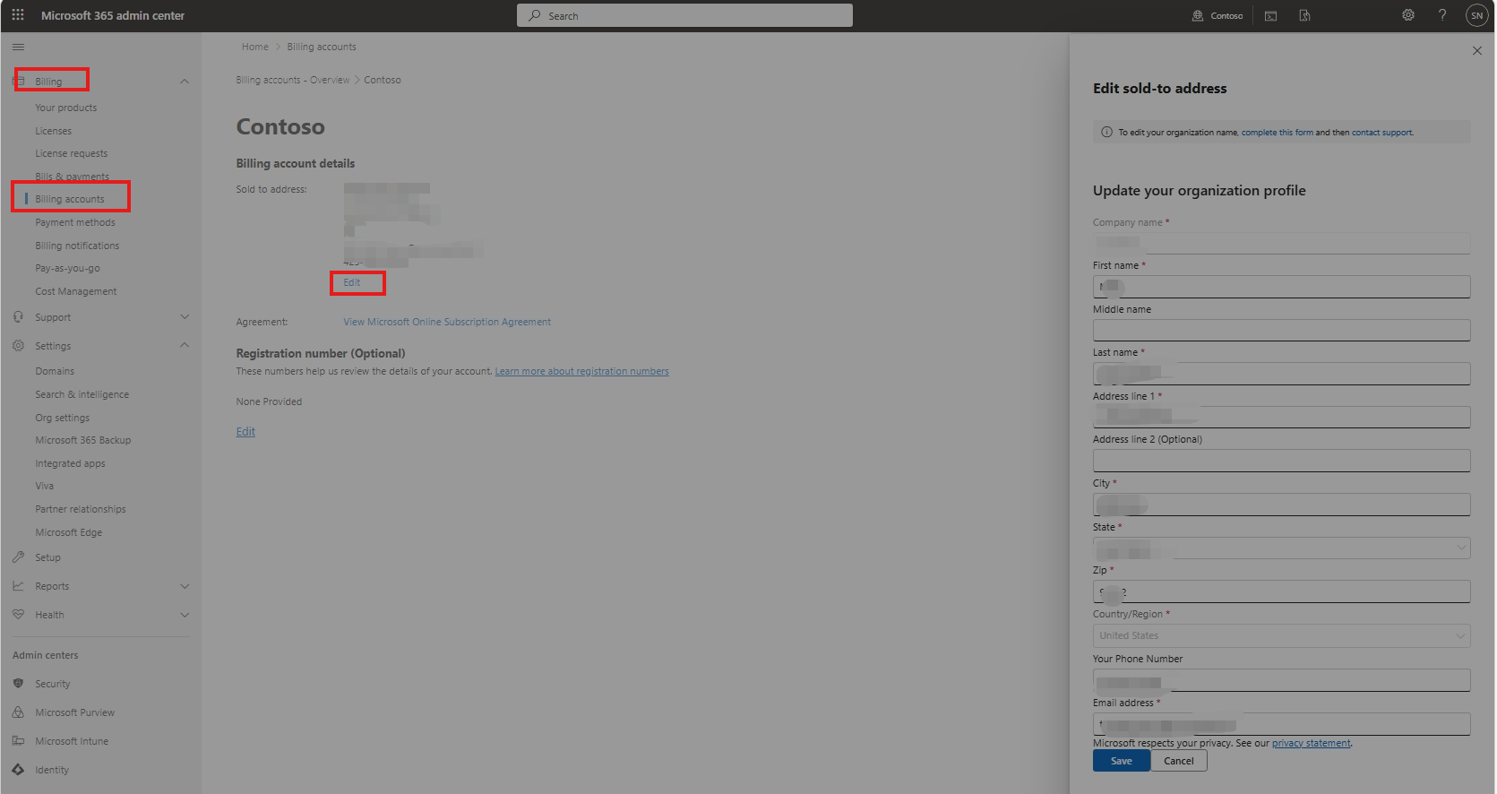Screen dimensions: 1497x794
Task: Click the Setup wrench icon in sidebar
Action: point(18,557)
